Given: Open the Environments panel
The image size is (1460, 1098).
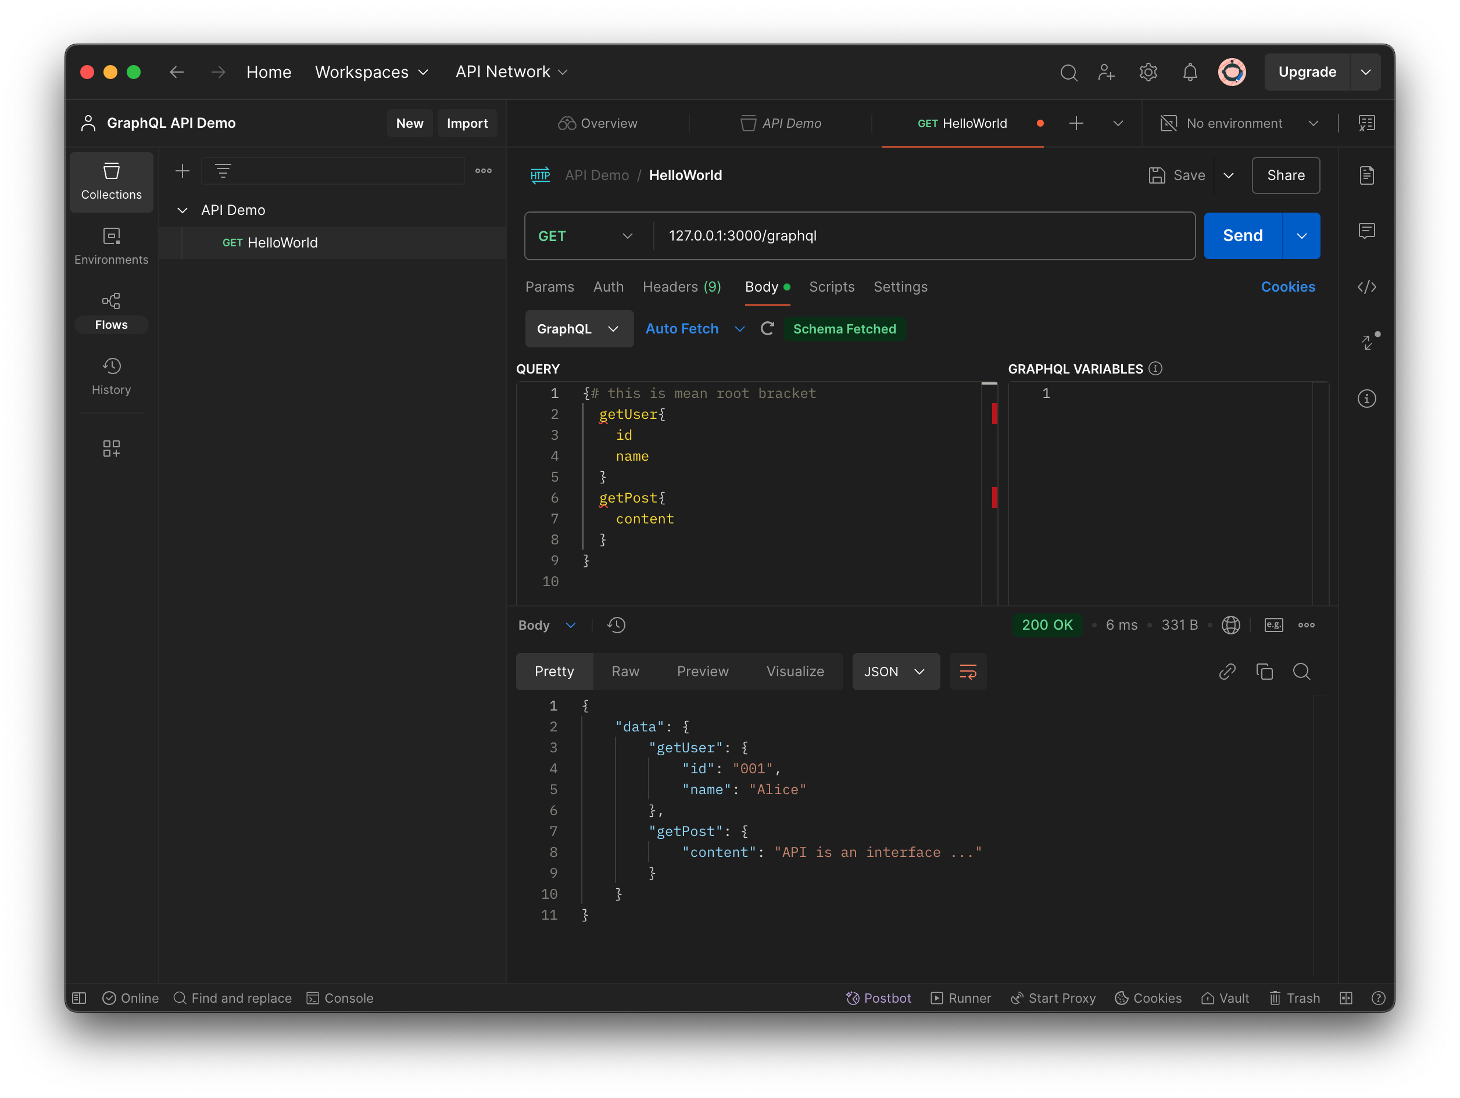Looking at the screenshot, I should [111, 246].
